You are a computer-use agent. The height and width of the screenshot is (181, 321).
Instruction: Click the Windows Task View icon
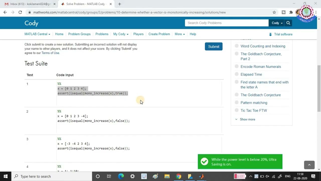[109, 176]
